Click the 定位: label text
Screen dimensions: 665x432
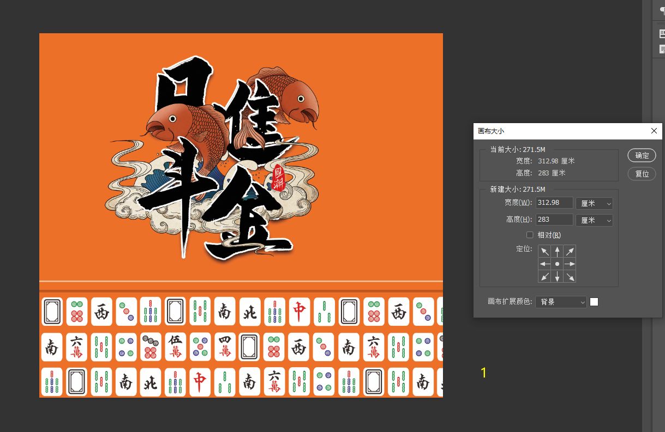pos(524,249)
